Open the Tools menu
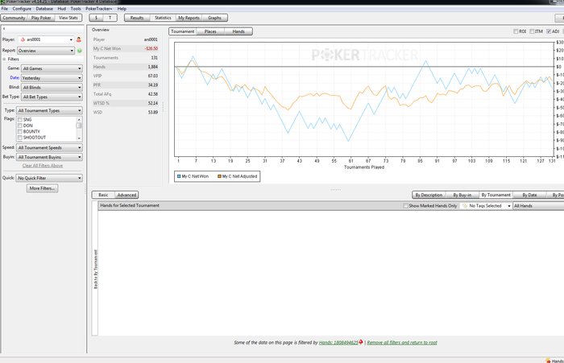564x363 pixels. pos(76,9)
